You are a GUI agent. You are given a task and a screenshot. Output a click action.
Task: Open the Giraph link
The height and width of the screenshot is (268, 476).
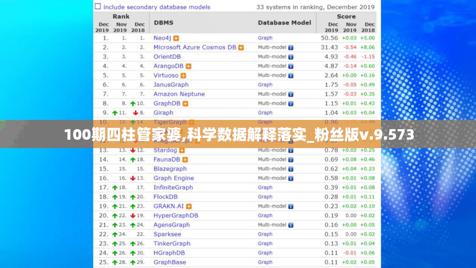[164, 112]
